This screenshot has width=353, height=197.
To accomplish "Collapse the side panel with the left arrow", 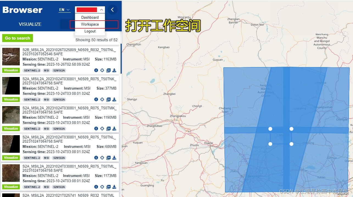I will point(112,10).
